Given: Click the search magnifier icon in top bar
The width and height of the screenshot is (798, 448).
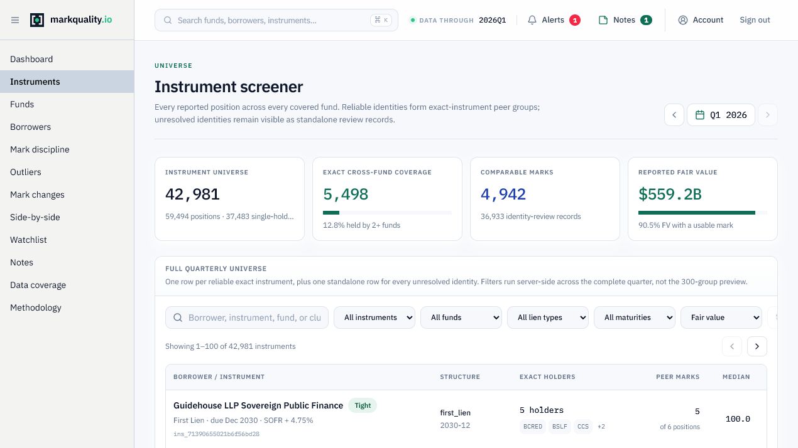Looking at the screenshot, I should [168, 20].
